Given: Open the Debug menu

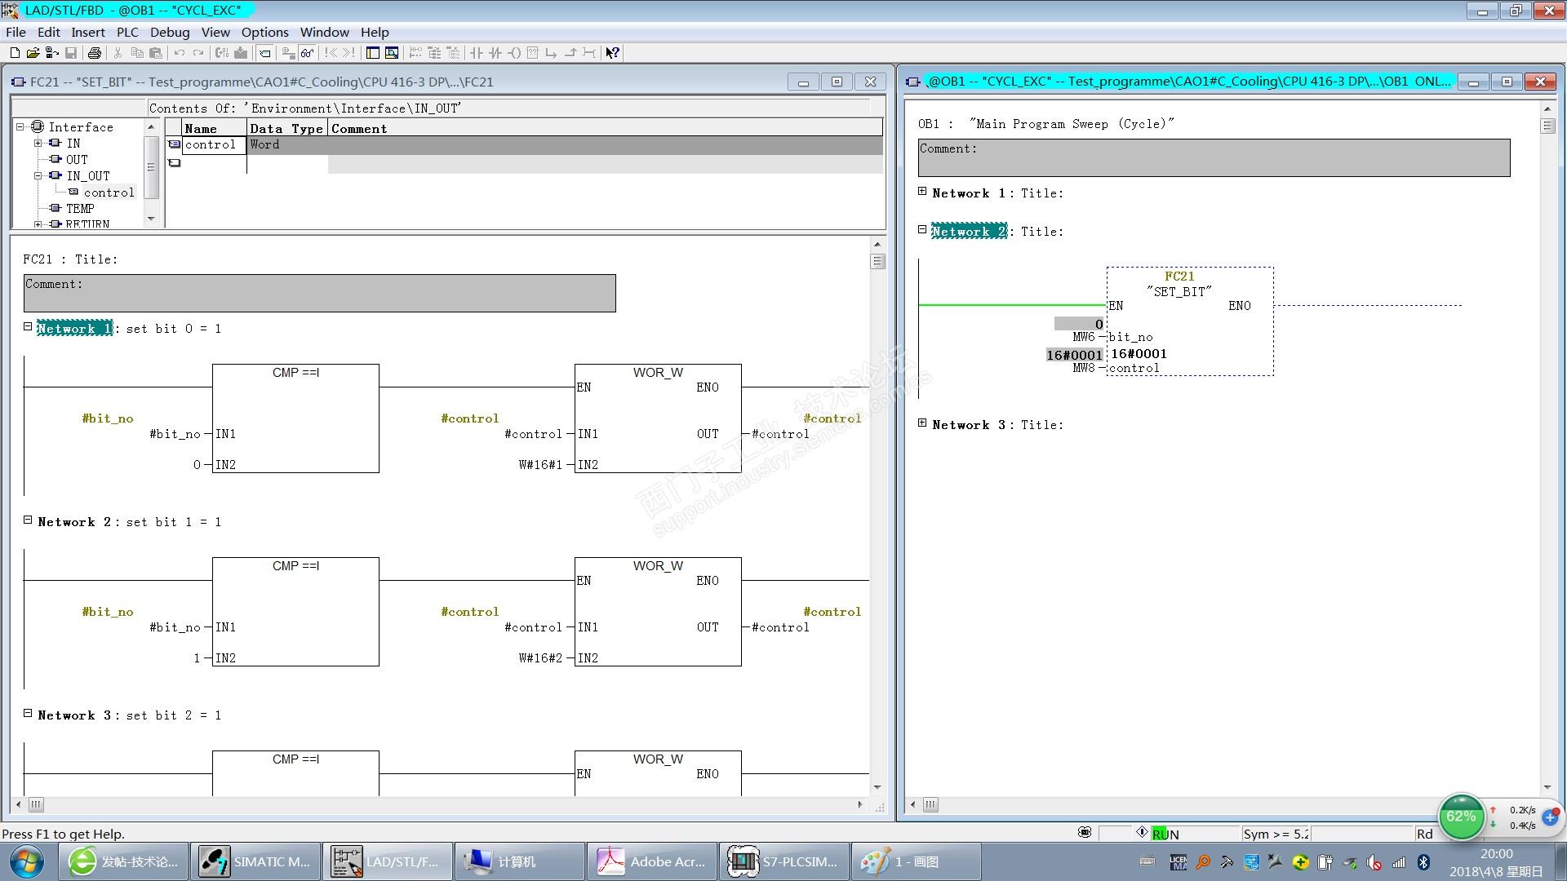Looking at the screenshot, I should pyautogui.click(x=170, y=32).
